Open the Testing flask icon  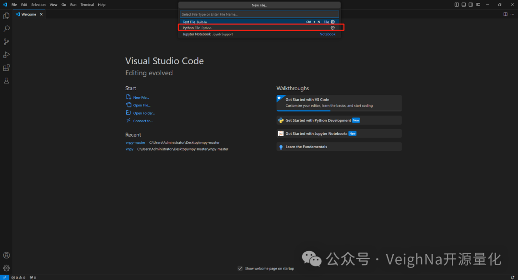pos(6,81)
